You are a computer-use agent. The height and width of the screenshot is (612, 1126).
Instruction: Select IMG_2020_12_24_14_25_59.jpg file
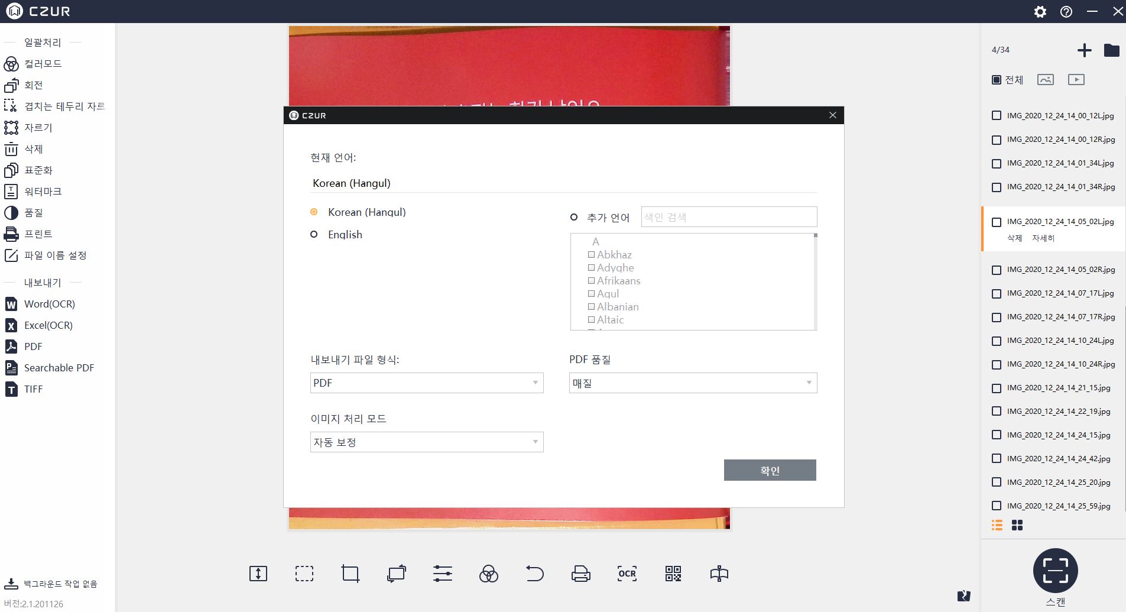(x=1059, y=506)
